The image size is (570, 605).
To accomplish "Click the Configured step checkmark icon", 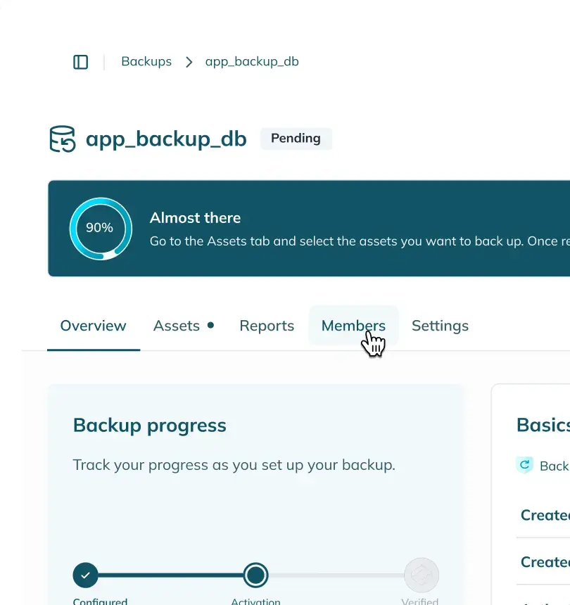I will [x=85, y=575].
